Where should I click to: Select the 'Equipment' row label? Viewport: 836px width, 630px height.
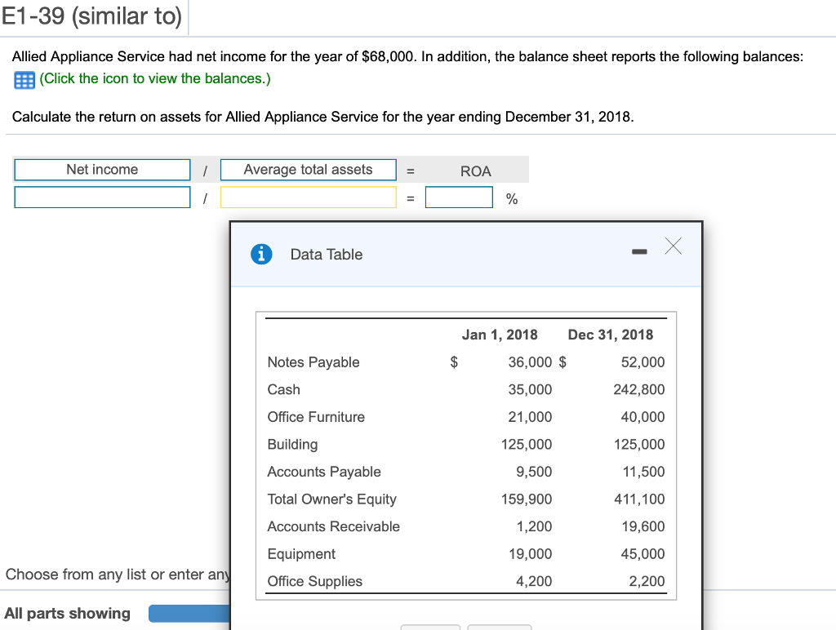tap(302, 554)
